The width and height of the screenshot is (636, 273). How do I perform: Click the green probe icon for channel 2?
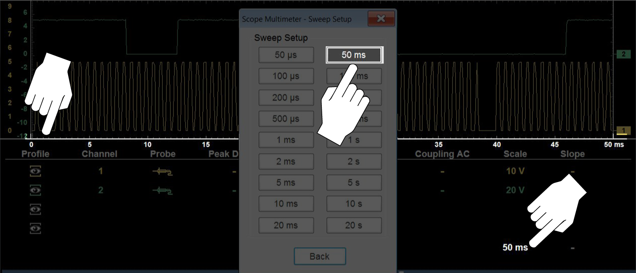pos(162,191)
